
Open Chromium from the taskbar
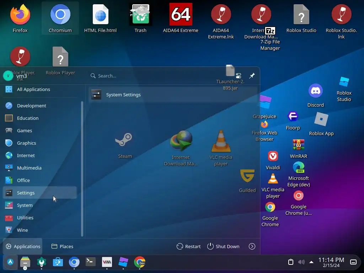click(74, 262)
